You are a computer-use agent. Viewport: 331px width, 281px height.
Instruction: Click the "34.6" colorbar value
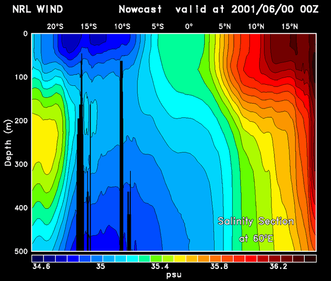pos(41,267)
